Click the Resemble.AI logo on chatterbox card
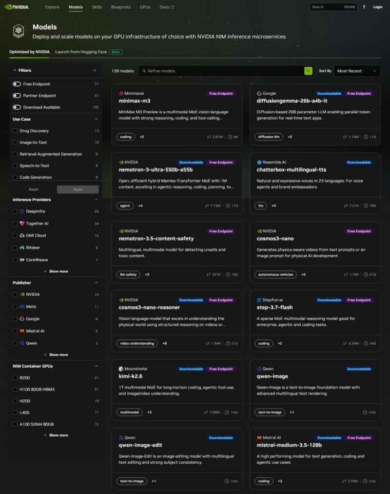The width and height of the screenshot is (390, 494). [259, 162]
